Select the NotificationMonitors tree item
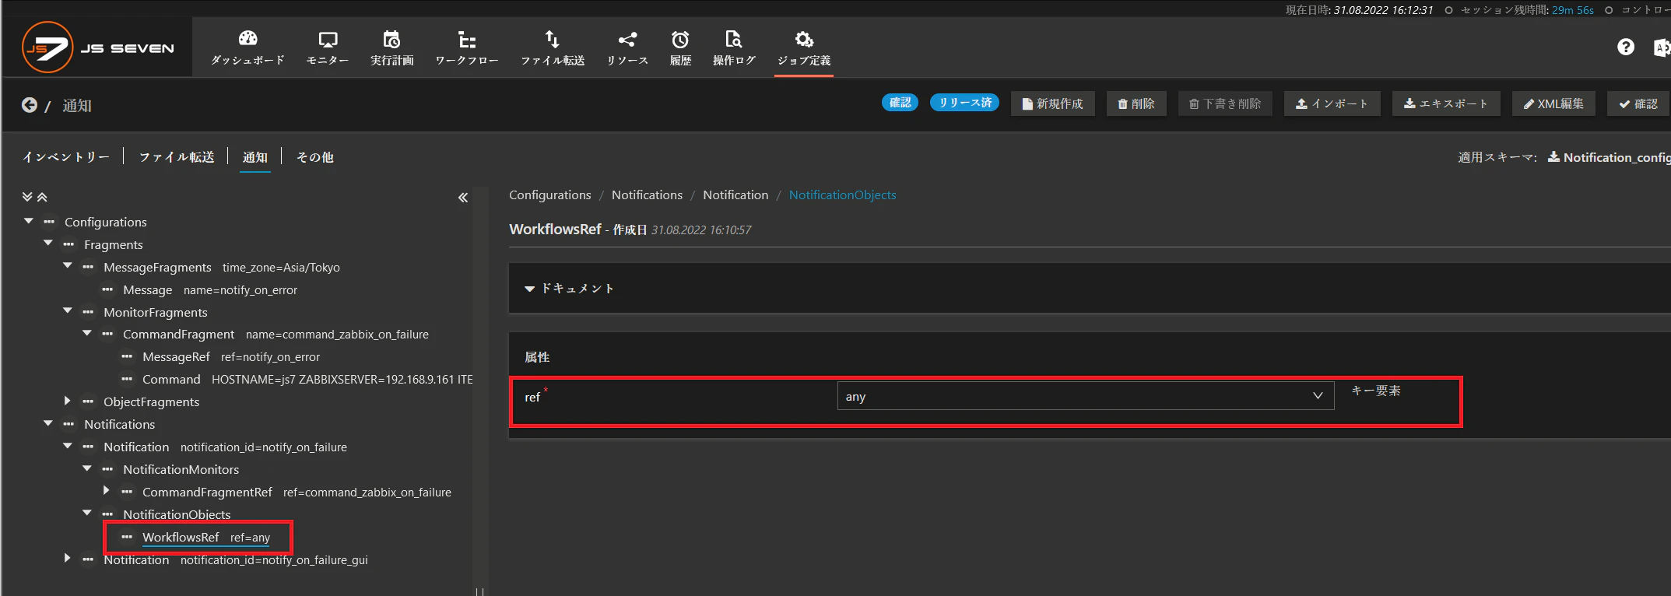This screenshot has height=596, width=1671. tap(181, 469)
